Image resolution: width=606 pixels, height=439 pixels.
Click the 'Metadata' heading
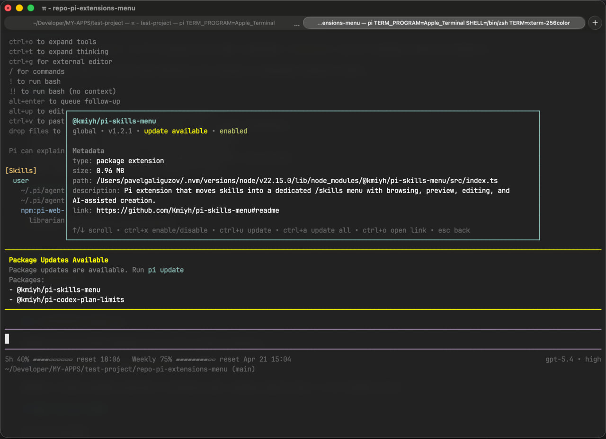coord(88,151)
